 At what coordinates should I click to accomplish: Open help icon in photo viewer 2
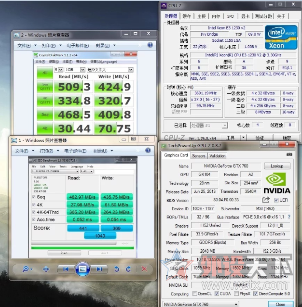click(x=150, y=45)
